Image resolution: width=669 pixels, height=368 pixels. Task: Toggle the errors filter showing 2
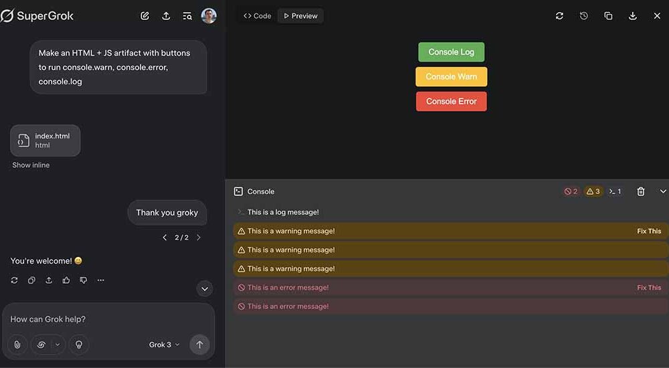(571, 191)
